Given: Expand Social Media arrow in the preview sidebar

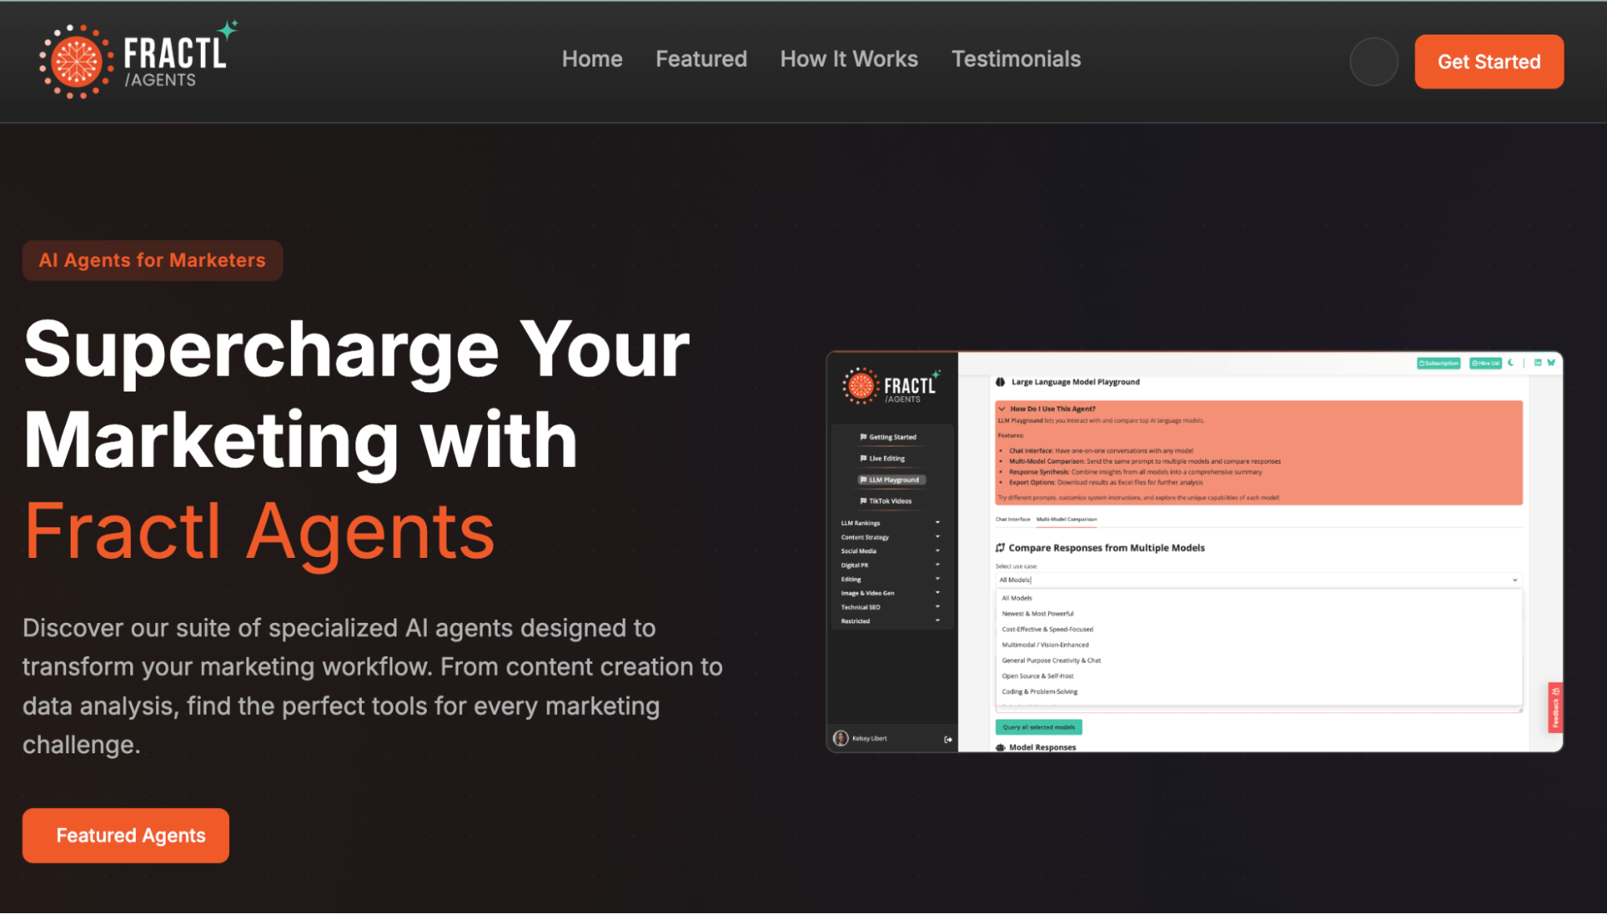Looking at the screenshot, I should [937, 551].
